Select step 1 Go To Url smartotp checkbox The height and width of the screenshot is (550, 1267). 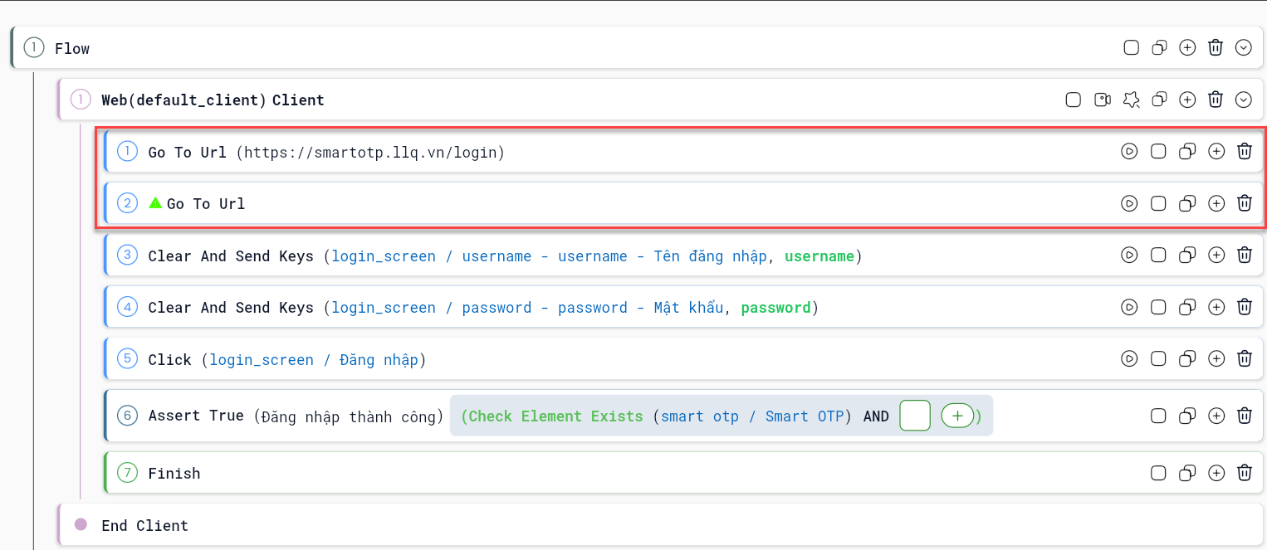tap(1158, 151)
